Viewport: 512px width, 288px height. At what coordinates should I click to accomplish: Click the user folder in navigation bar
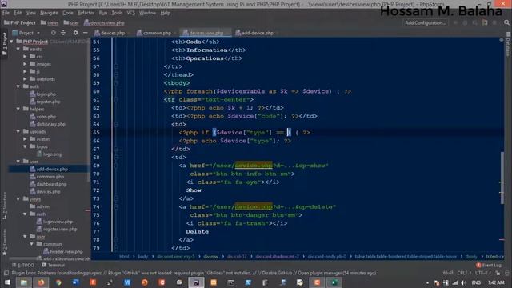tap(71, 23)
